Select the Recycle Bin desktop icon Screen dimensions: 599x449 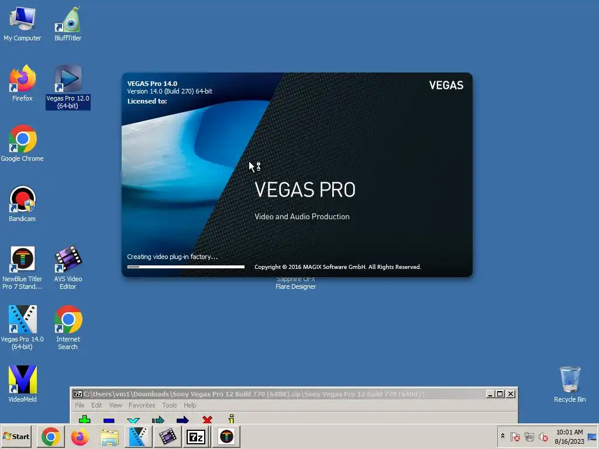coord(570,384)
